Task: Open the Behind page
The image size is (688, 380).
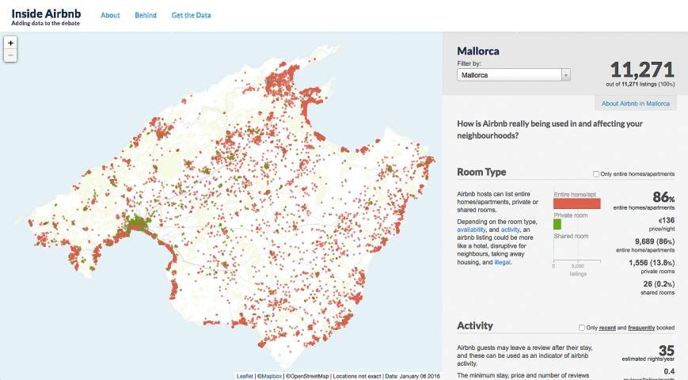Action: click(146, 15)
